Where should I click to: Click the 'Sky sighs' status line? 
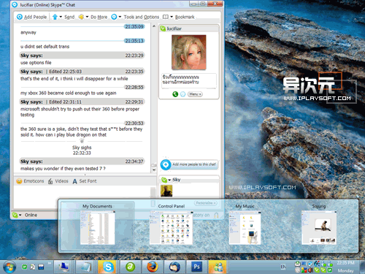point(82,148)
